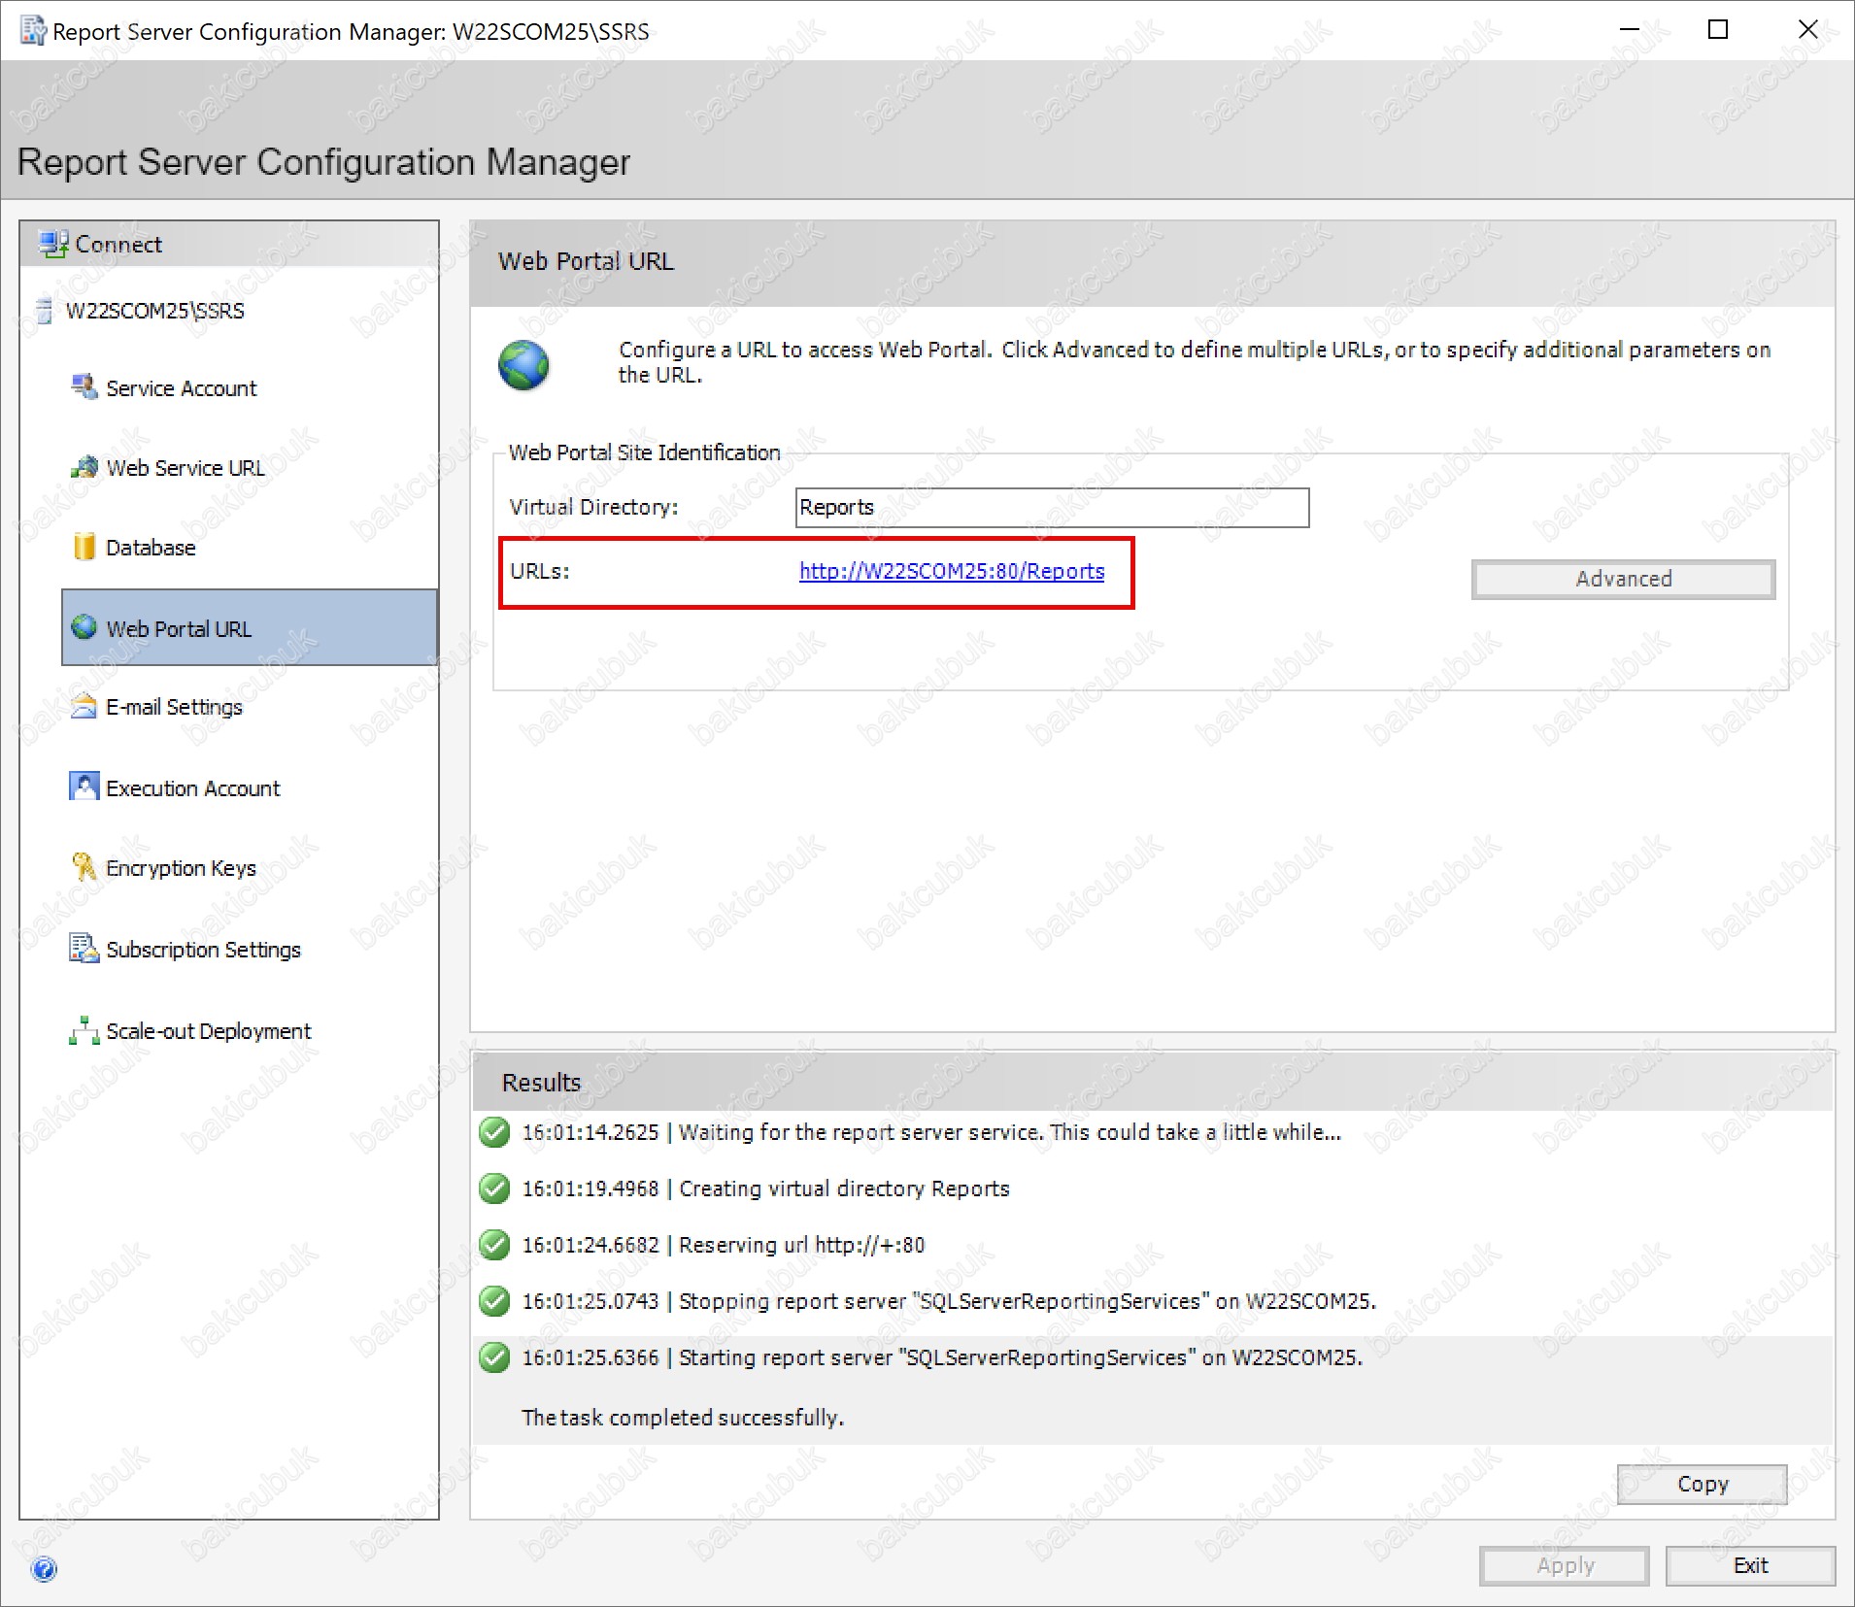Click the Results panel header
Screen dimensions: 1855x1607
coord(1153,1082)
